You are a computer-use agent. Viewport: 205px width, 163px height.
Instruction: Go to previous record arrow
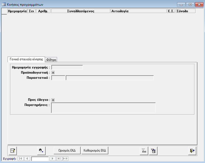pos(27,159)
